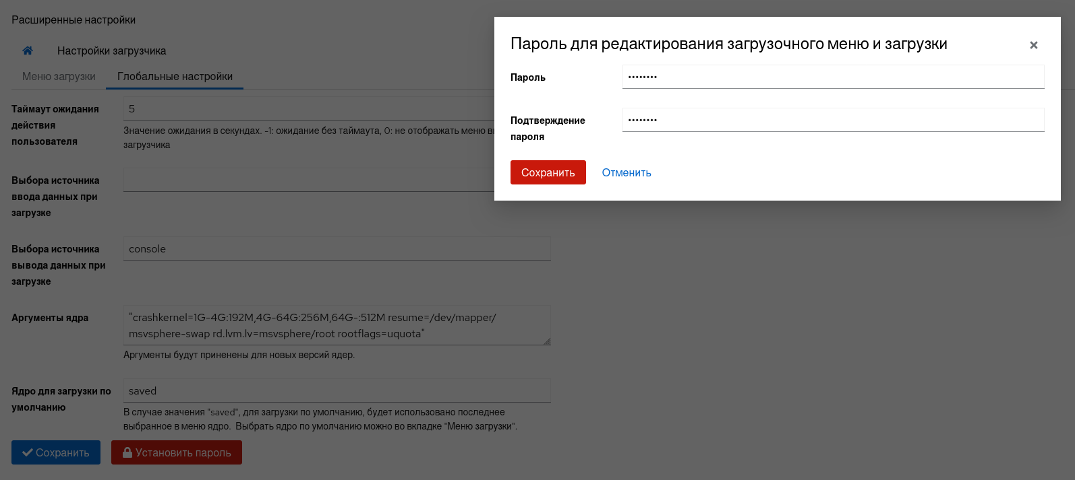Close the password dialog with the X
The height and width of the screenshot is (480, 1075).
coord(1033,45)
